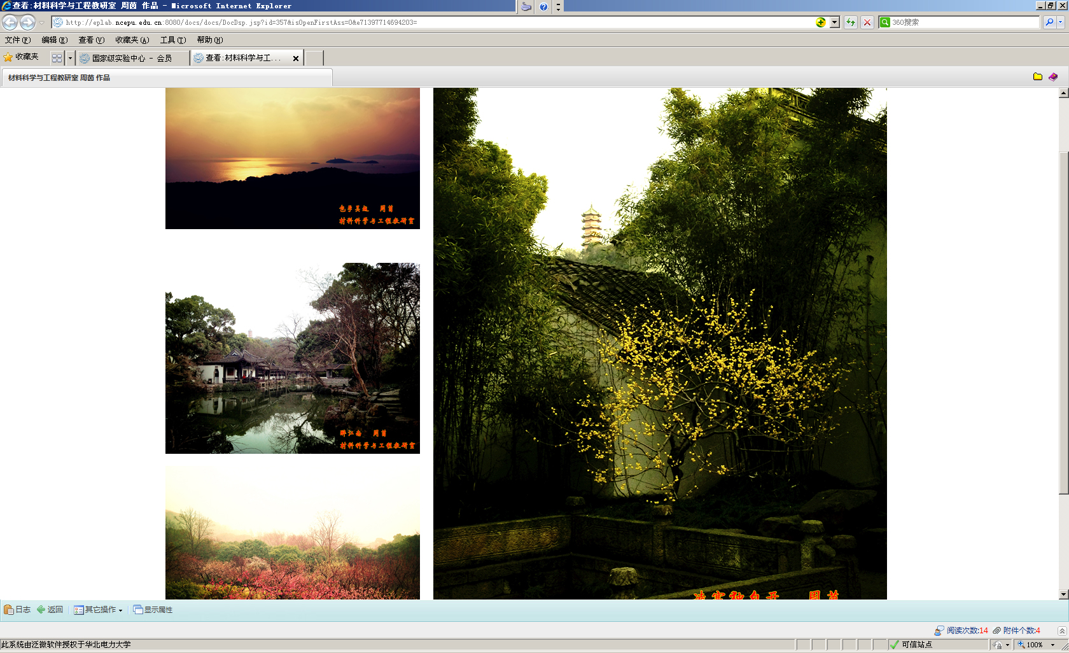Screen dimensions: 1069x653
Task: Click the address bar URL field
Action: tap(433, 22)
